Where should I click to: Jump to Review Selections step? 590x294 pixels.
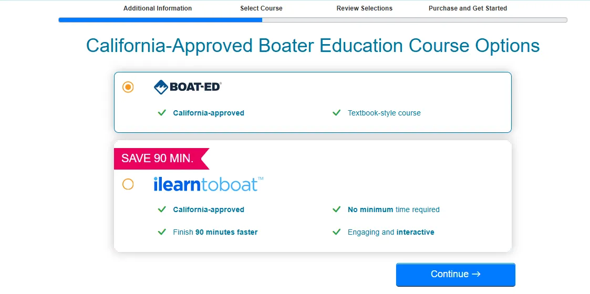(365, 8)
